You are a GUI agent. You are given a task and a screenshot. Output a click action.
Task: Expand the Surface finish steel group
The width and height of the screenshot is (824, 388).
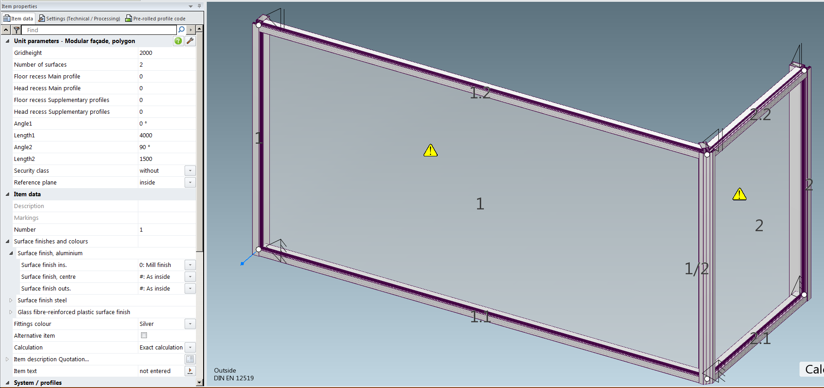coord(11,300)
